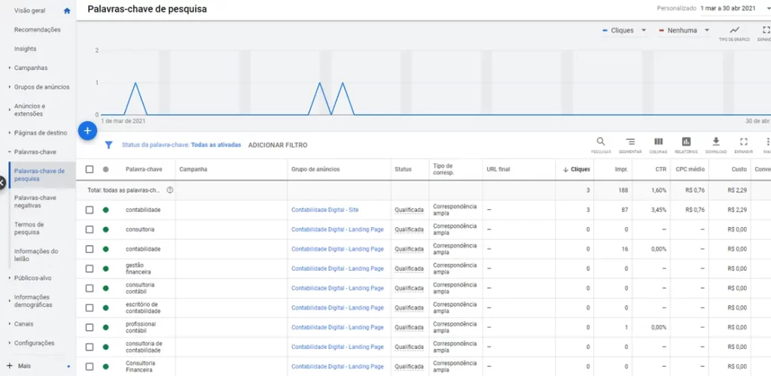Click the Segmentar icon in table toolbar
771x376 pixels.
click(630, 144)
